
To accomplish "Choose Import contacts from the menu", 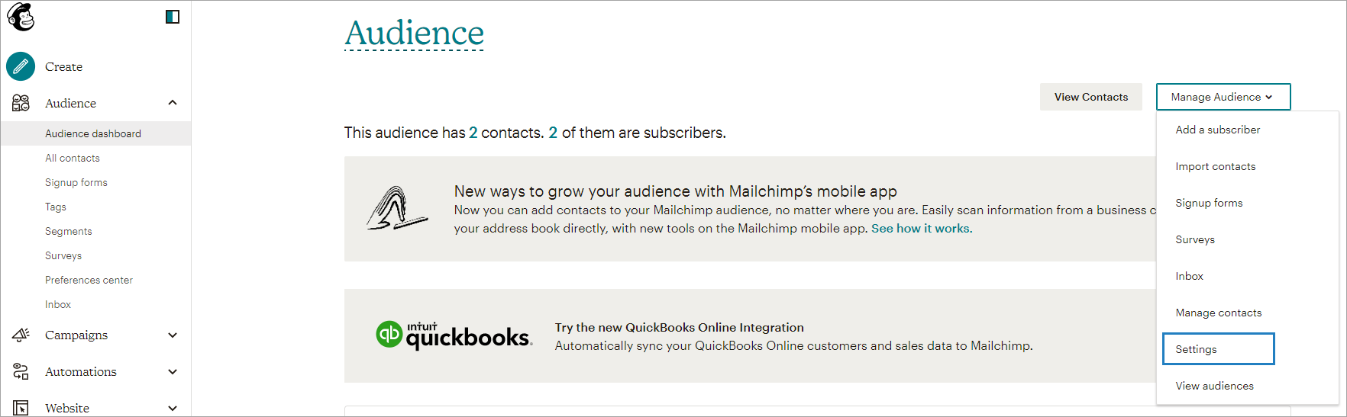I will (x=1215, y=166).
